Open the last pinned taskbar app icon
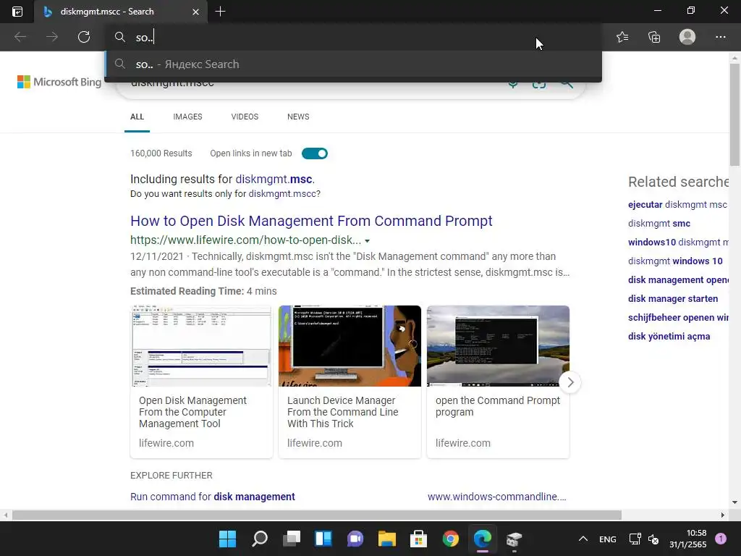Screen dimensions: 741x556 click(515, 539)
